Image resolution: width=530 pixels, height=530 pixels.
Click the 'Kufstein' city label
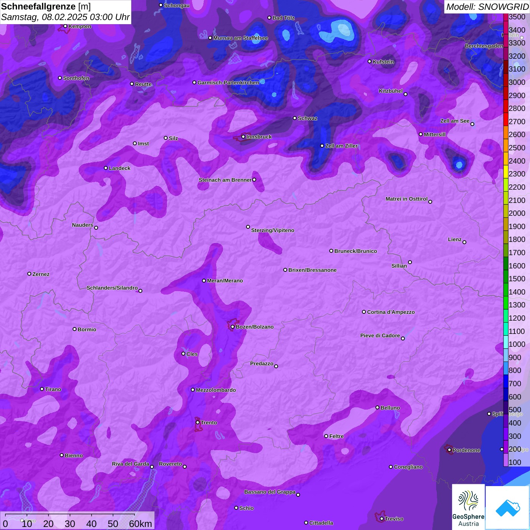click(383, 62)
